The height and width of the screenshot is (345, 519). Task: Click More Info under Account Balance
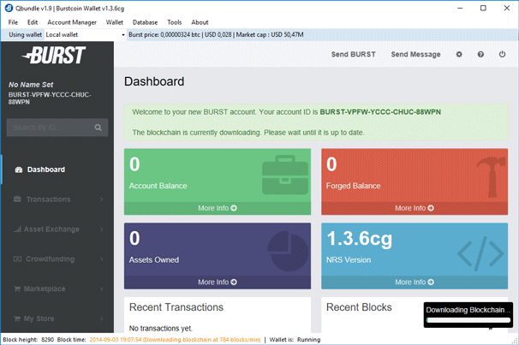click(x=218, y=208)
